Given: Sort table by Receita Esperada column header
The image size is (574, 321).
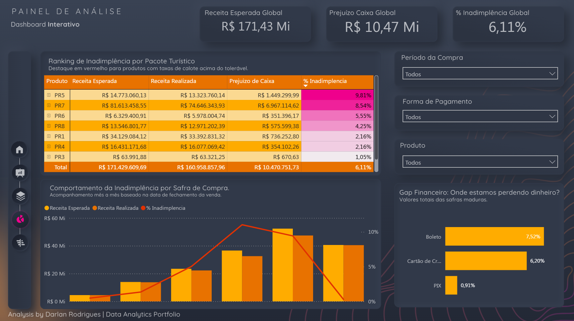Looking at the screenshot, I should point(94,81).
